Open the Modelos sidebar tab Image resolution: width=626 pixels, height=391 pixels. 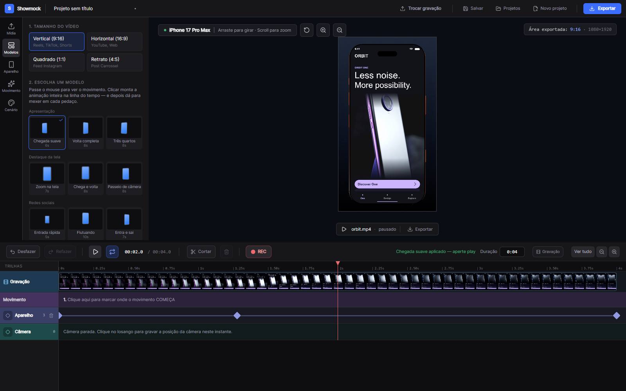coord(11,48)
